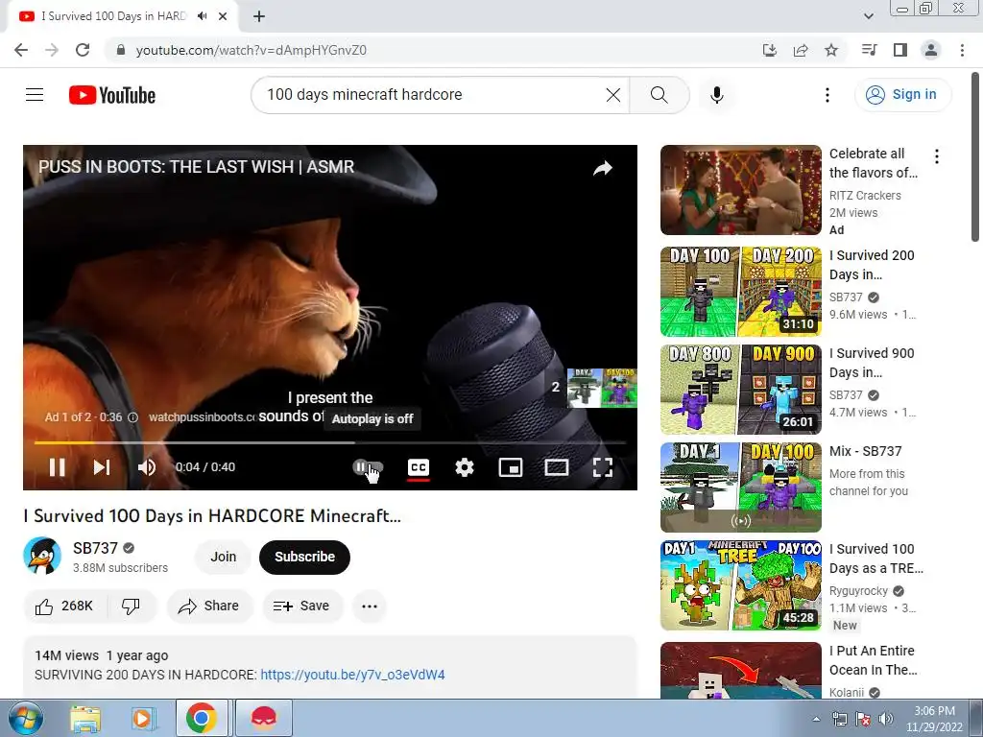
Task: Select the video title 'I Survived 100 Days in HARDCORE Minecraft'
Action: 212,515
